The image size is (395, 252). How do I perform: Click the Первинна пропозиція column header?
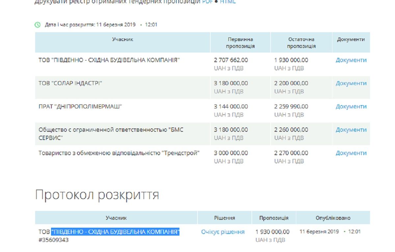241,42
